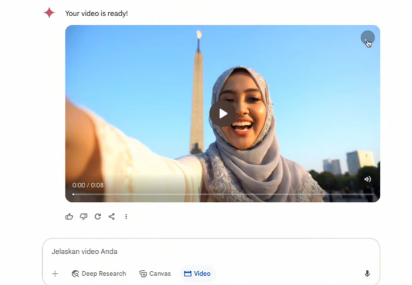Select the Deep Research option

(x=99, y=273)
